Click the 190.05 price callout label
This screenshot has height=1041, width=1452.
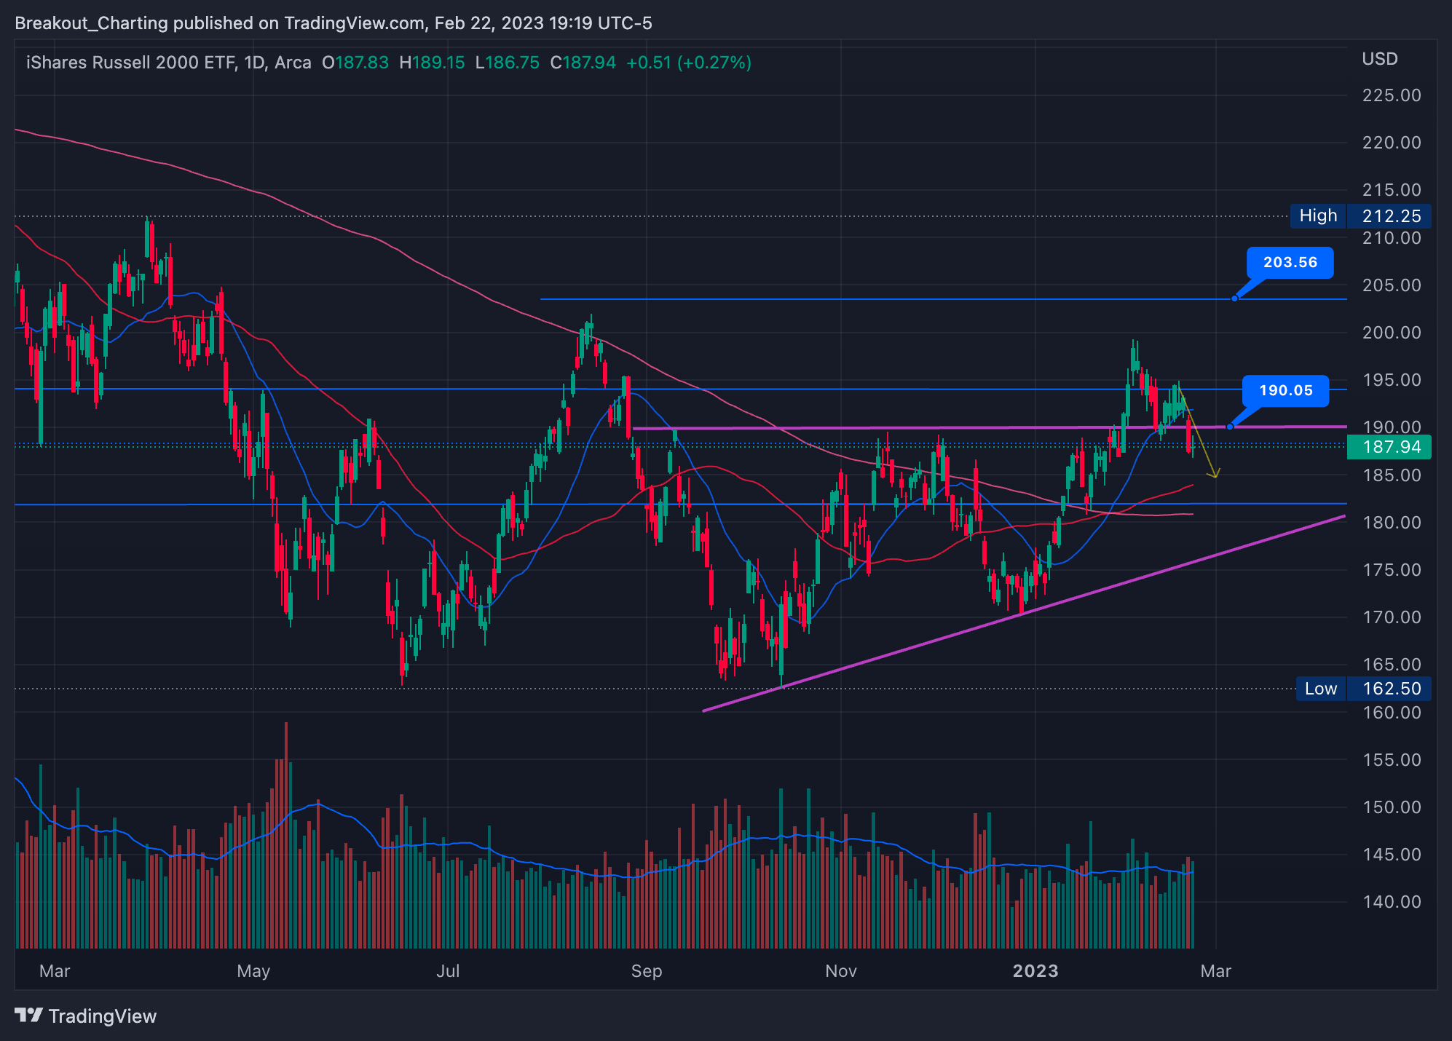click(x=1285, y=390)
